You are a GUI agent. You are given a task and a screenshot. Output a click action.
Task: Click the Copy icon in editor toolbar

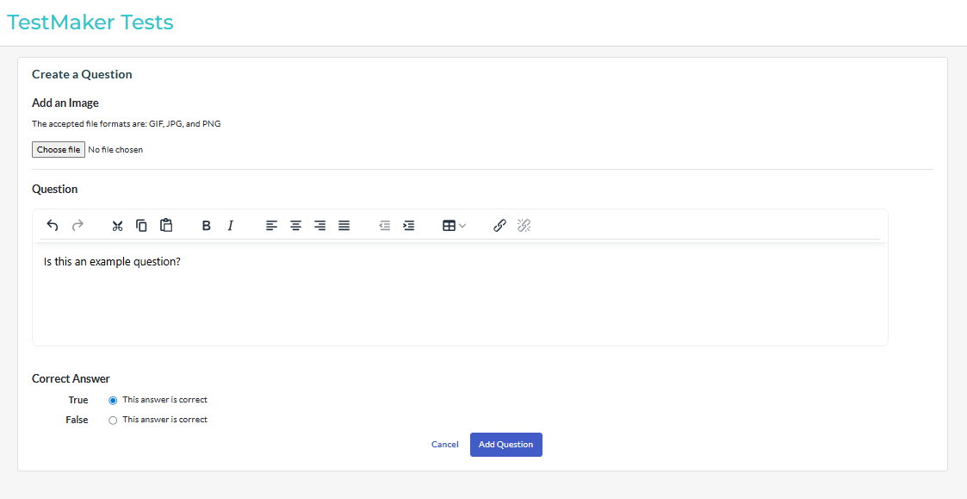click(x=141, y=226)
